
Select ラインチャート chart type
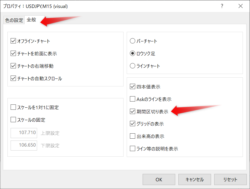133,66
